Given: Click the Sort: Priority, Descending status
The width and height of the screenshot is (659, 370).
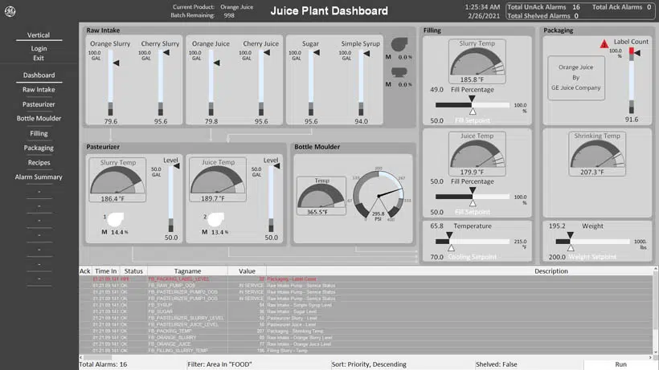Looking at the screenshot, I should click(369, 364).
